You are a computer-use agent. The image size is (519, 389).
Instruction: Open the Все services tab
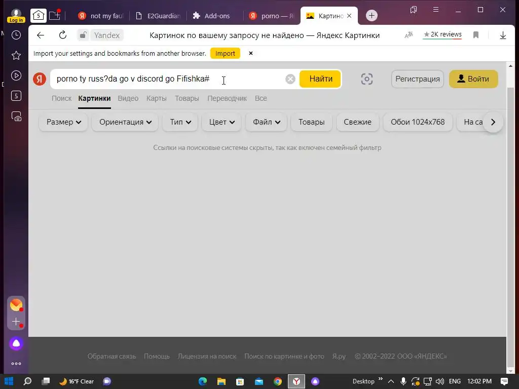(x=261, y=98)
